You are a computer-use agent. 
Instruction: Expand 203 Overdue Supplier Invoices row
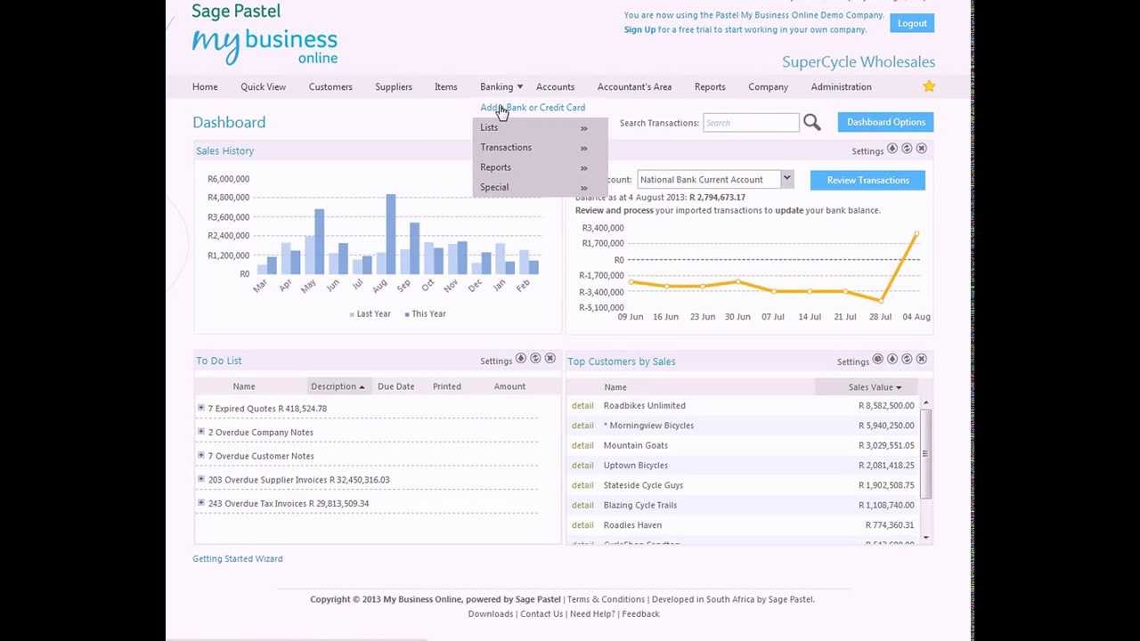(x=201, y=479)
